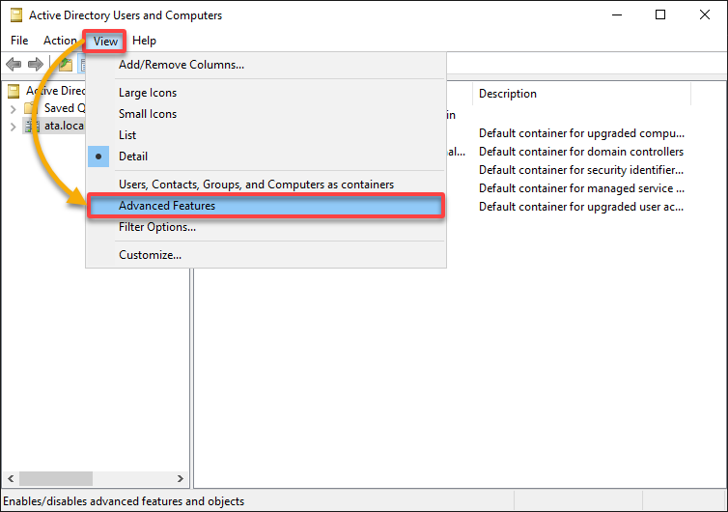Select row 'Default container for managed service ...'
Image resolution: width=728 pixels, height=512 pixels.
(x=581, y=188)
